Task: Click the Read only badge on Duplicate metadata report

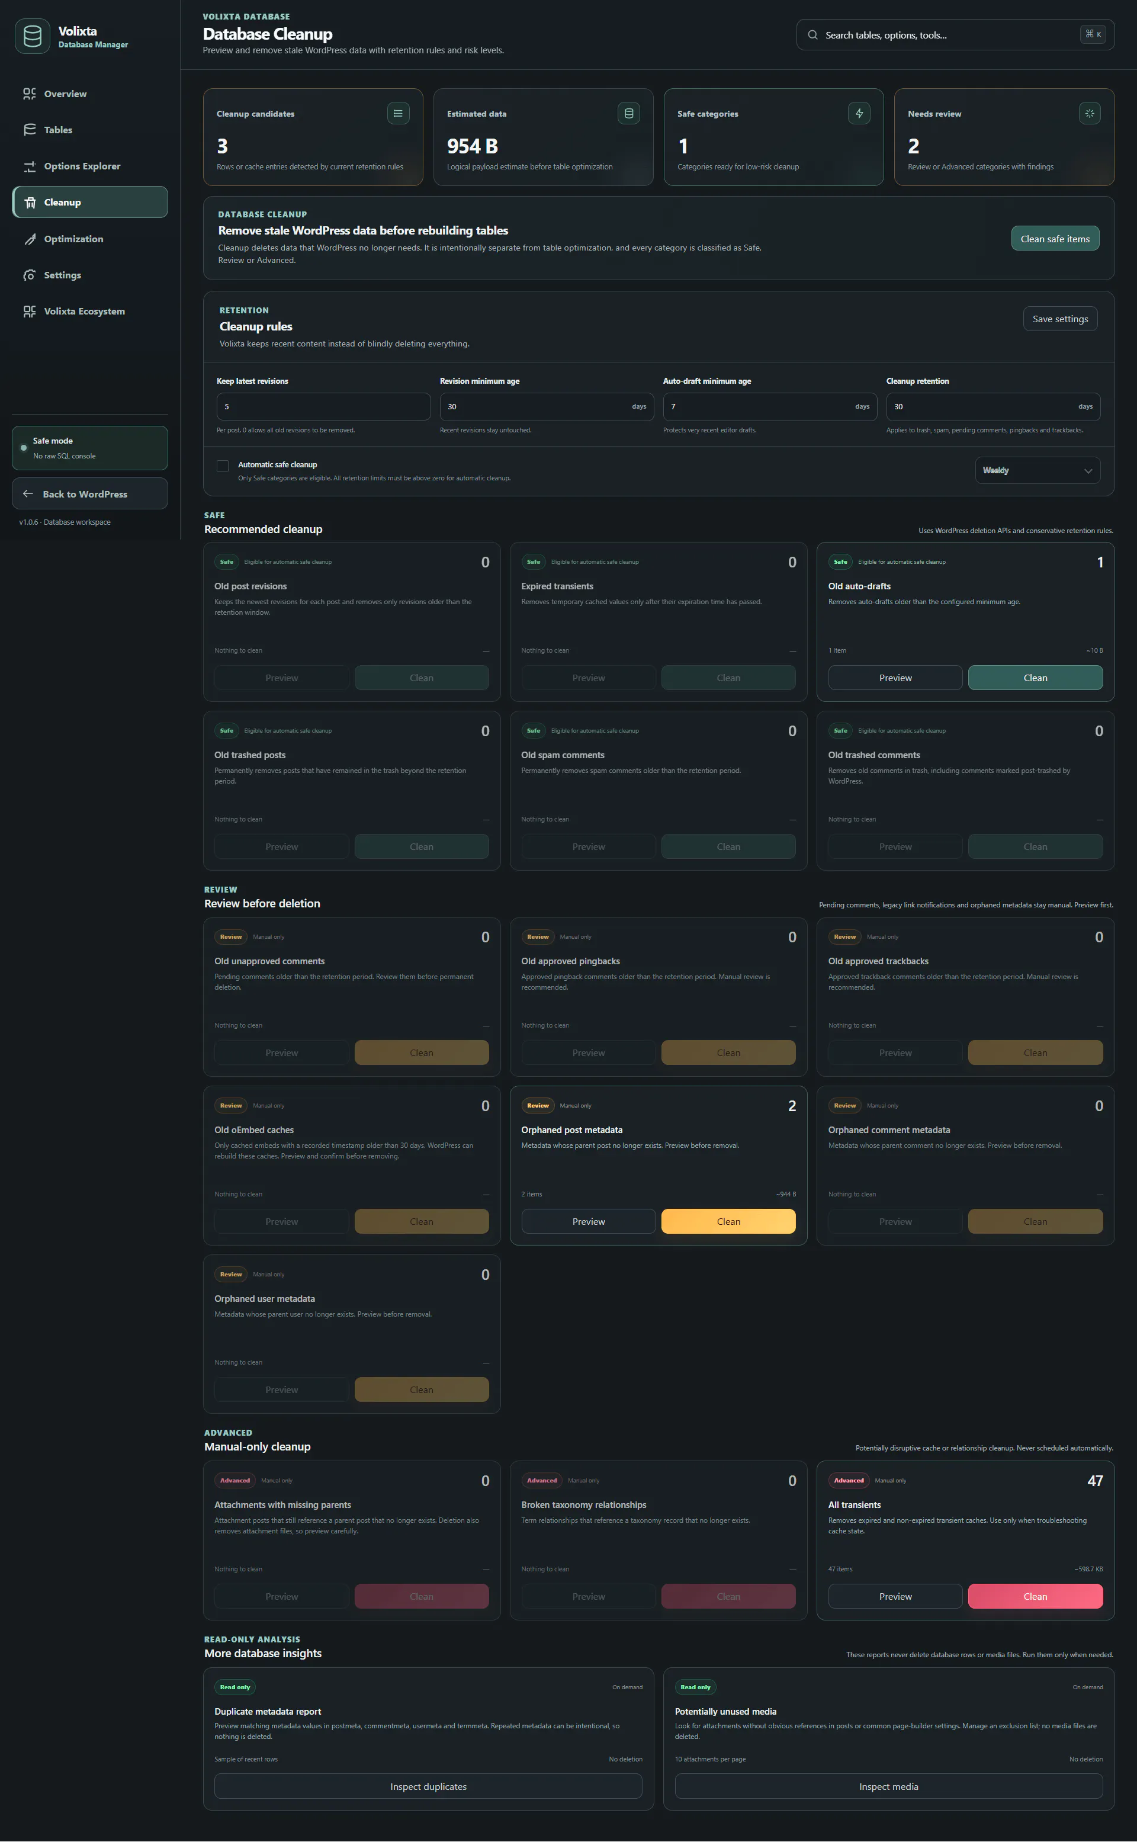Action: 235,1687
